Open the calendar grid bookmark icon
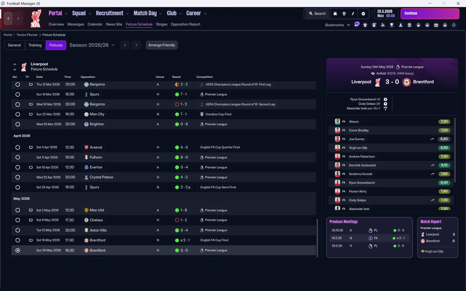The width and height of the screenshot is (466, 291). click(x=436, y=25)
